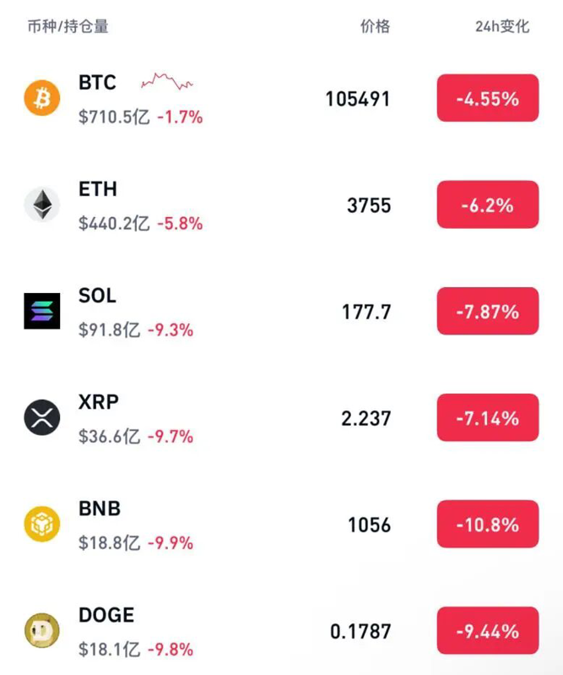
Task: Tap the BTC -4.55% change button
Action: [x=487, y=99]
